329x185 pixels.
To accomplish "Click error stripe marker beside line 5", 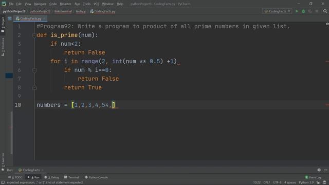I will pyautogui.click(x=327, y=61).
